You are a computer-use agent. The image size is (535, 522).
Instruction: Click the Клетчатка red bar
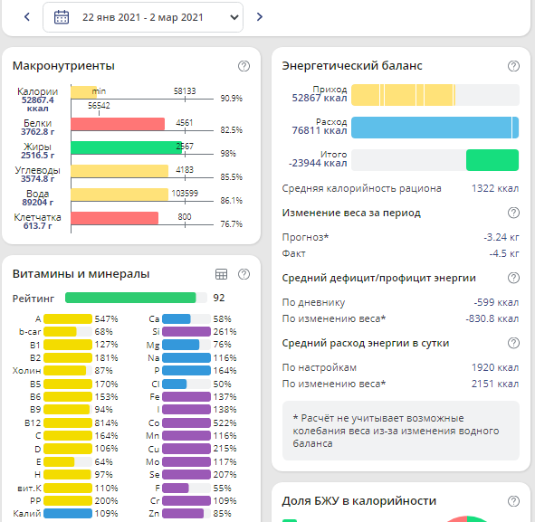pyautogui.click(x=115, y=218)
